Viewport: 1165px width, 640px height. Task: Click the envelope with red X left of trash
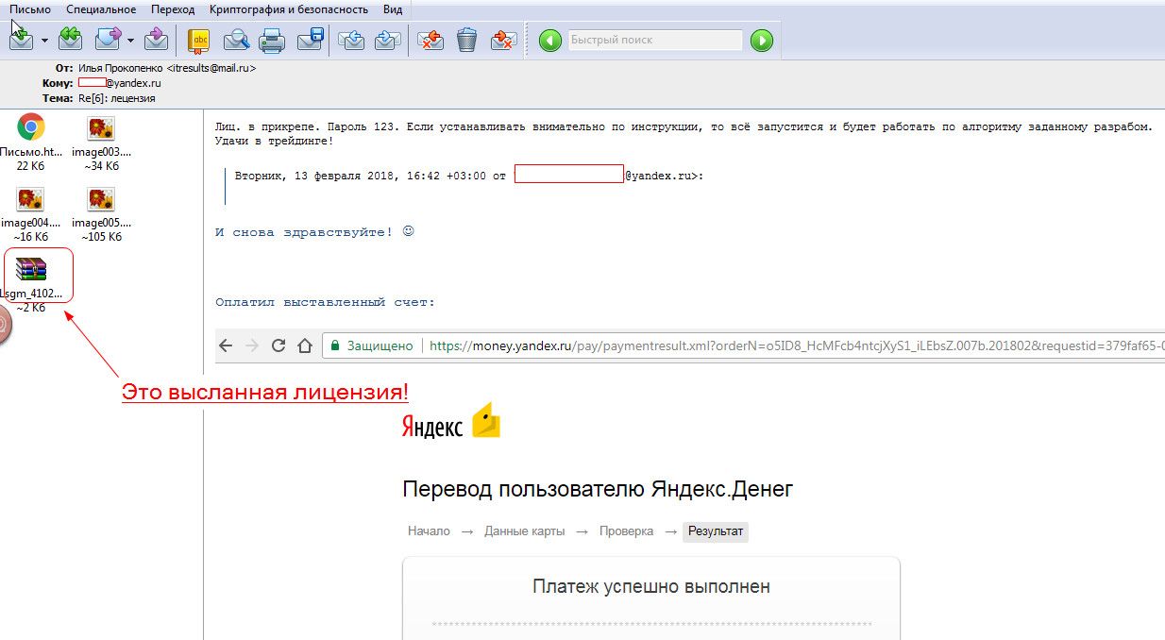(431, 40)
